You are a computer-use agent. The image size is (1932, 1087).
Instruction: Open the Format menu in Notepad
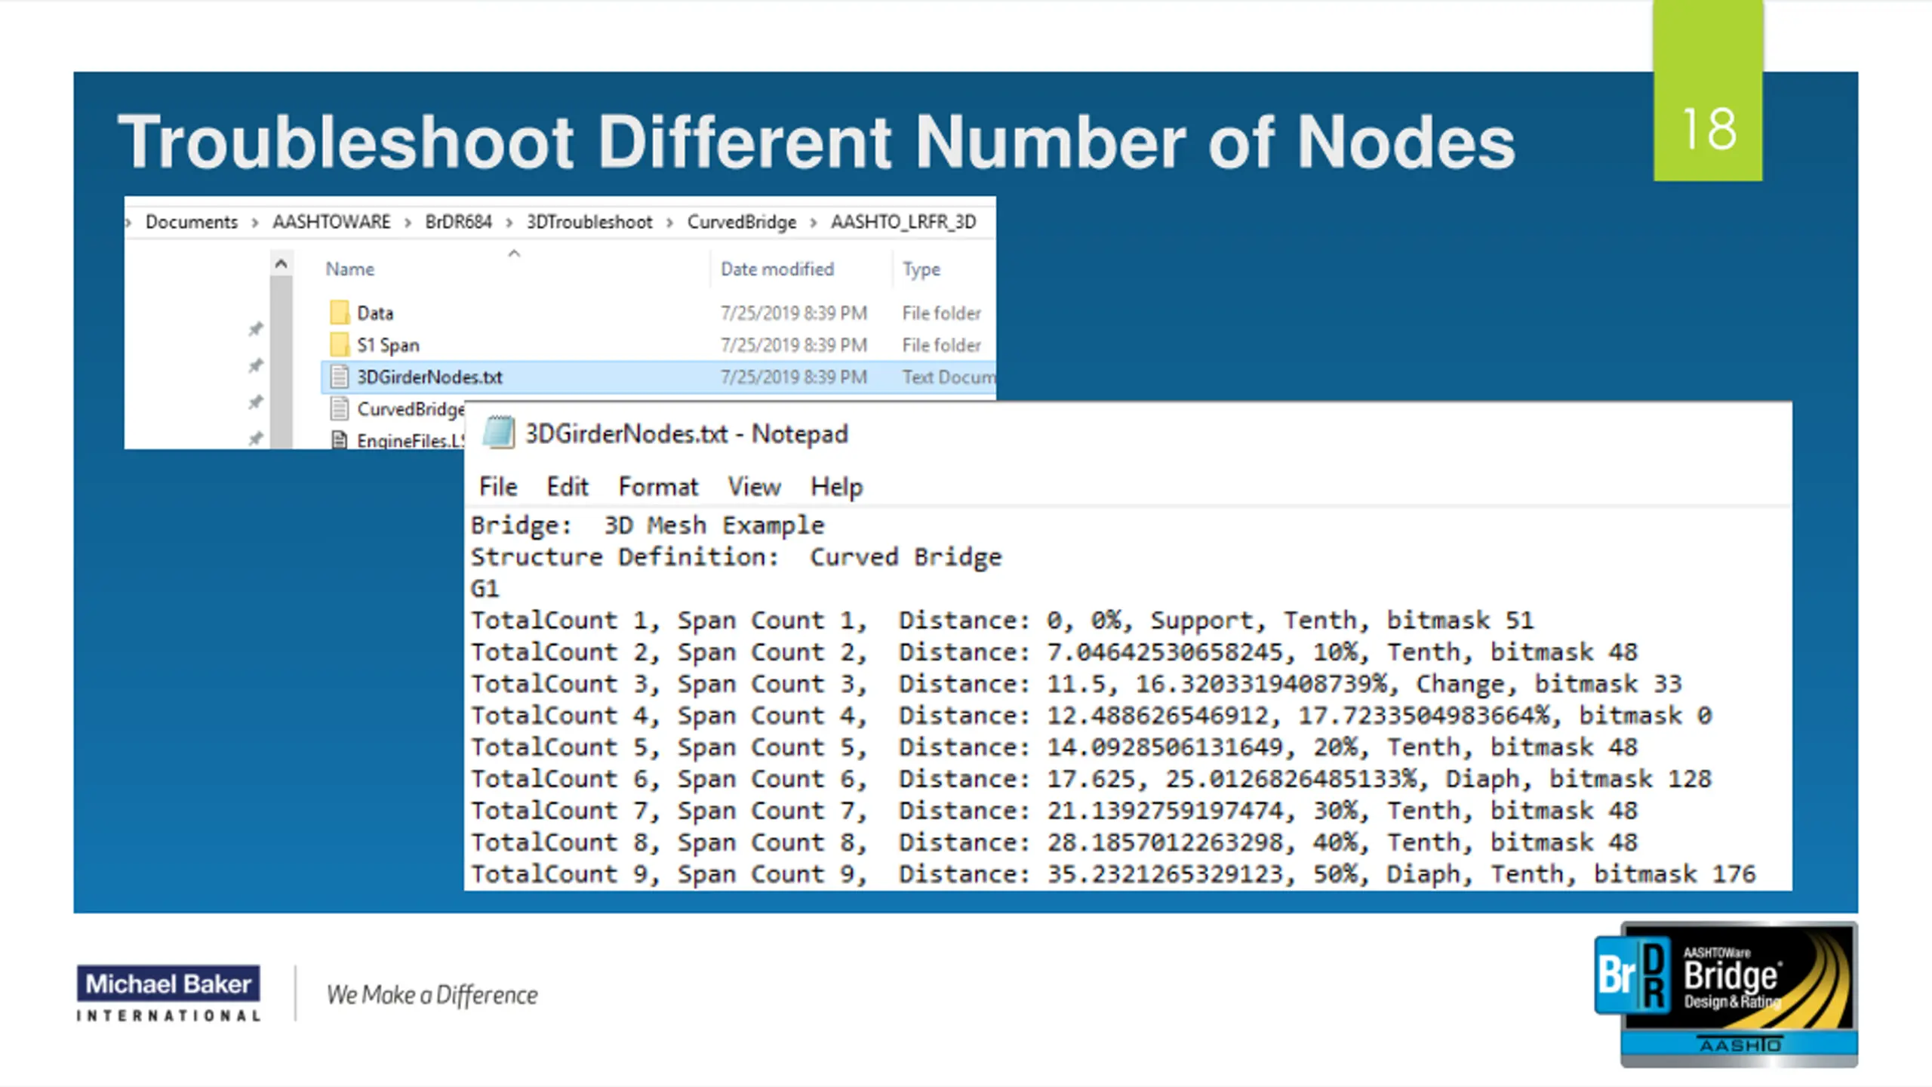click(658, 487)
